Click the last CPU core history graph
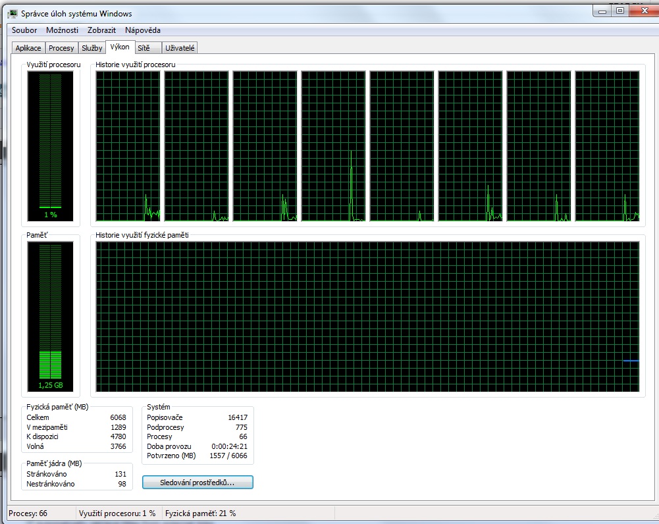 [x=607, y=146]
